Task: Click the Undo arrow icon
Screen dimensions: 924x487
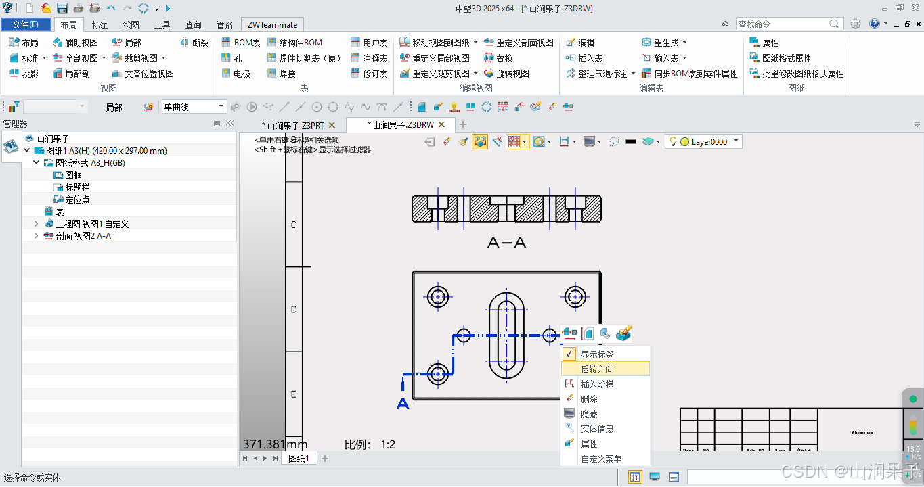Action: click(111, 8)
